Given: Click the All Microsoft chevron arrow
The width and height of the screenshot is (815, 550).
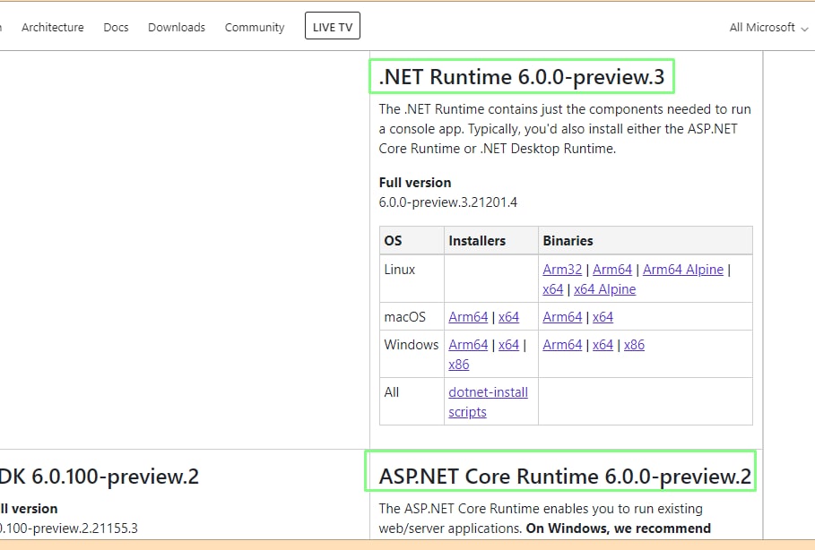Looking at the screenshot, I should 804,29.
